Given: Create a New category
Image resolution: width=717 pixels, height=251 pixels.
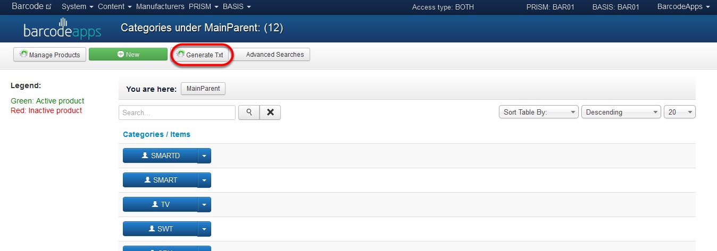Looking at the screenshot, I should 128,55.
